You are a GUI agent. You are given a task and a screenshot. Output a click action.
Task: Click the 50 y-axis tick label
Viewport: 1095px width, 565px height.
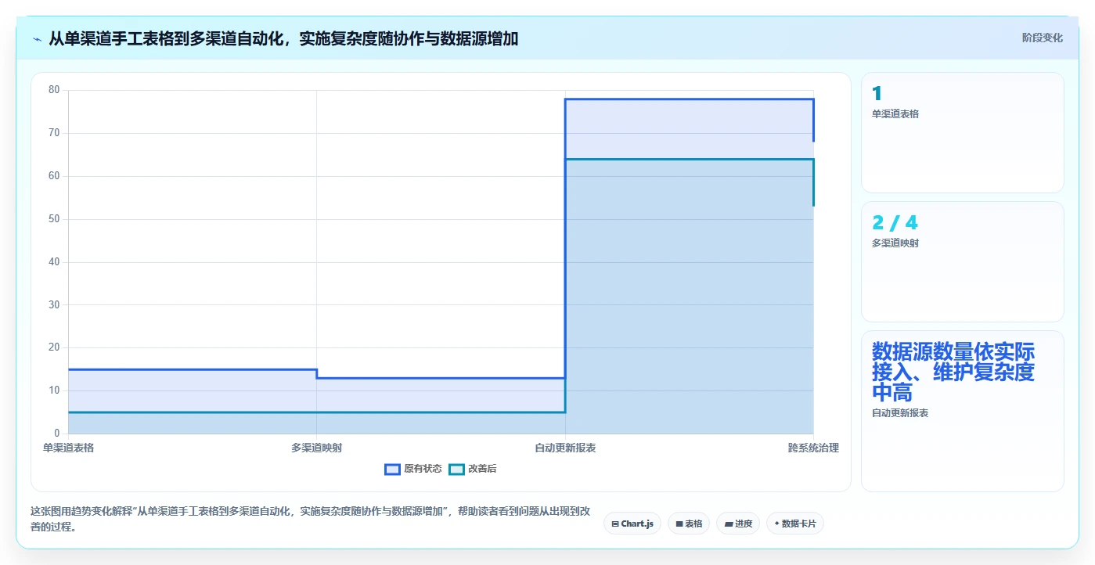[54, 219]
